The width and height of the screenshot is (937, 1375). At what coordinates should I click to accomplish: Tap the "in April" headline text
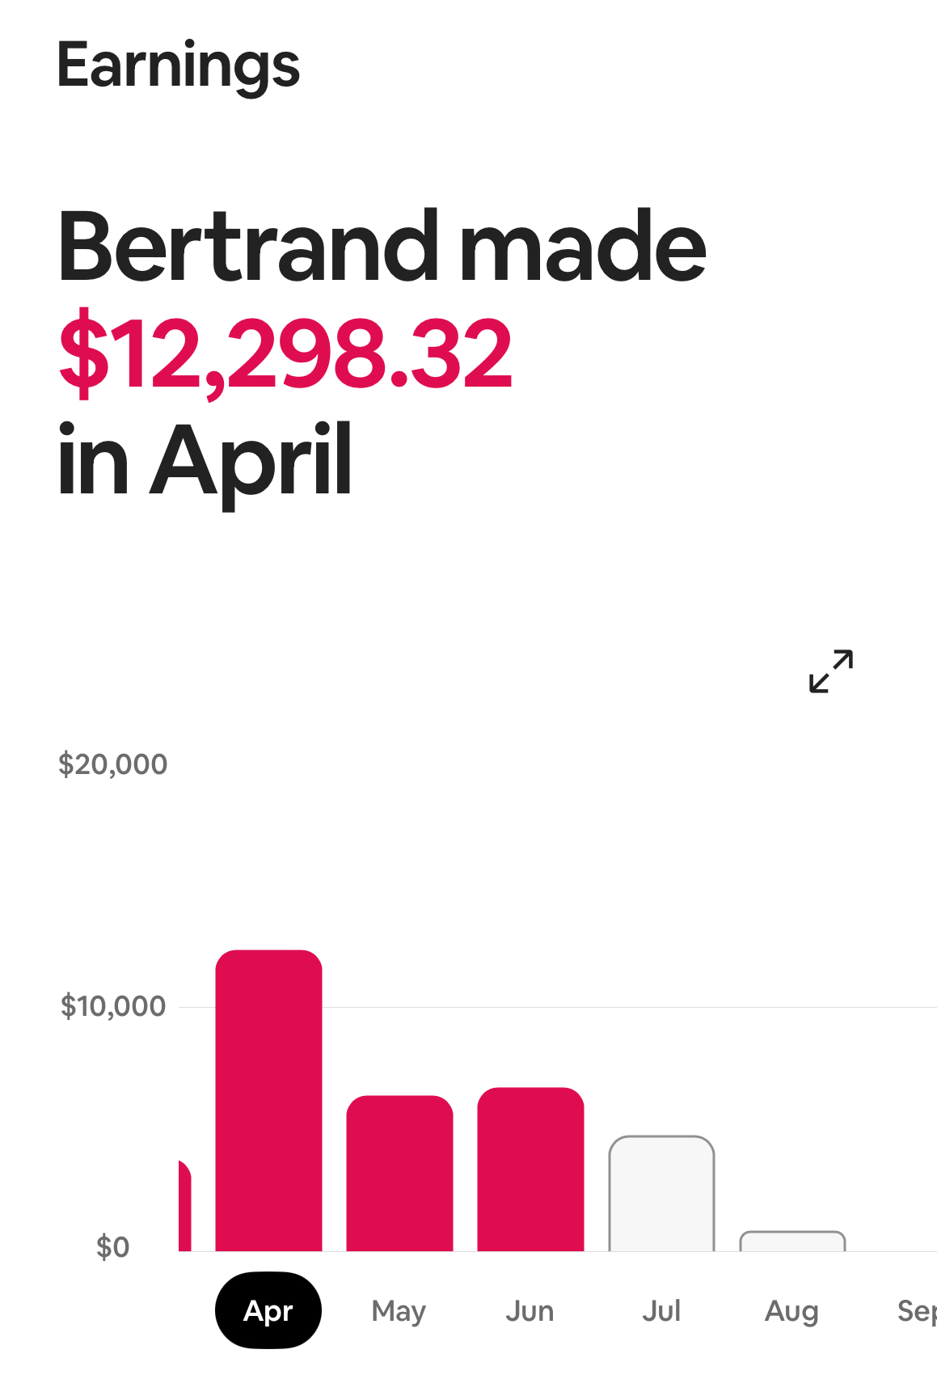click(205, 461)
